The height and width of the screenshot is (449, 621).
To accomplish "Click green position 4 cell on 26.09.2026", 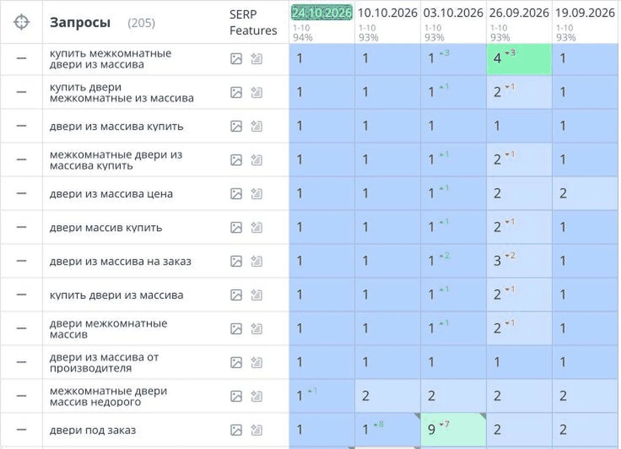I will (519, 59).
